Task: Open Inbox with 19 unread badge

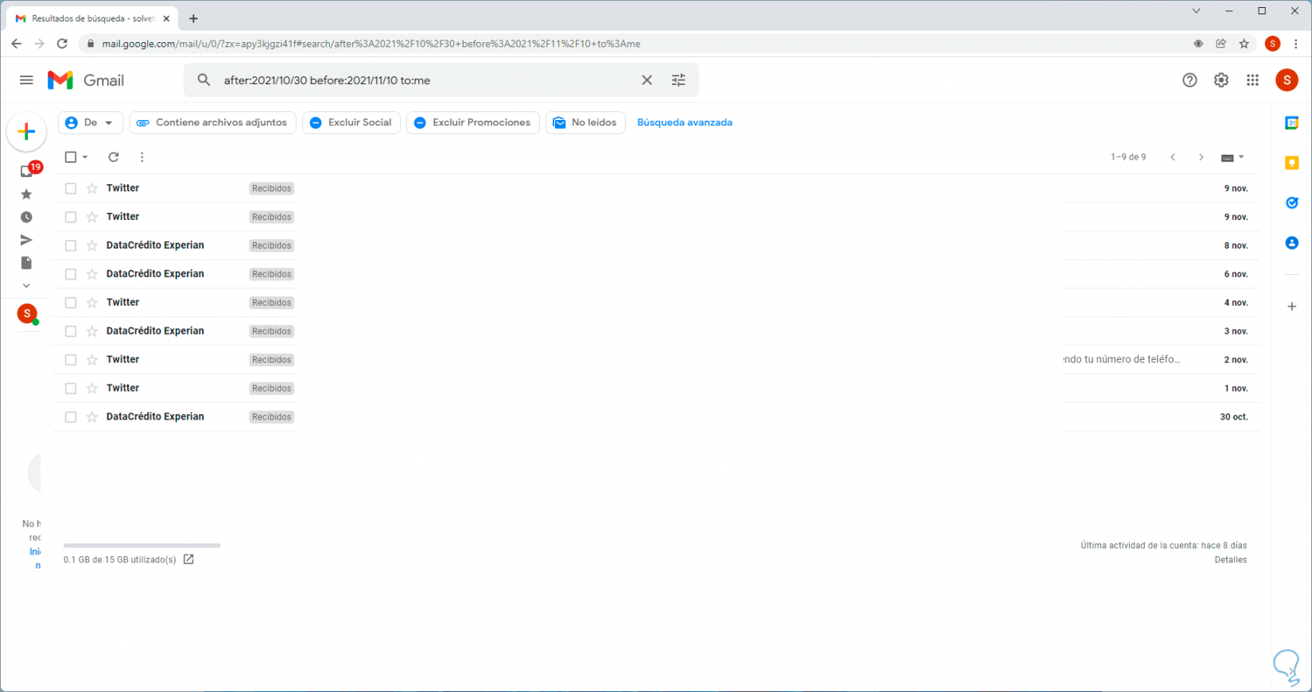Action: tap(29, 170)
